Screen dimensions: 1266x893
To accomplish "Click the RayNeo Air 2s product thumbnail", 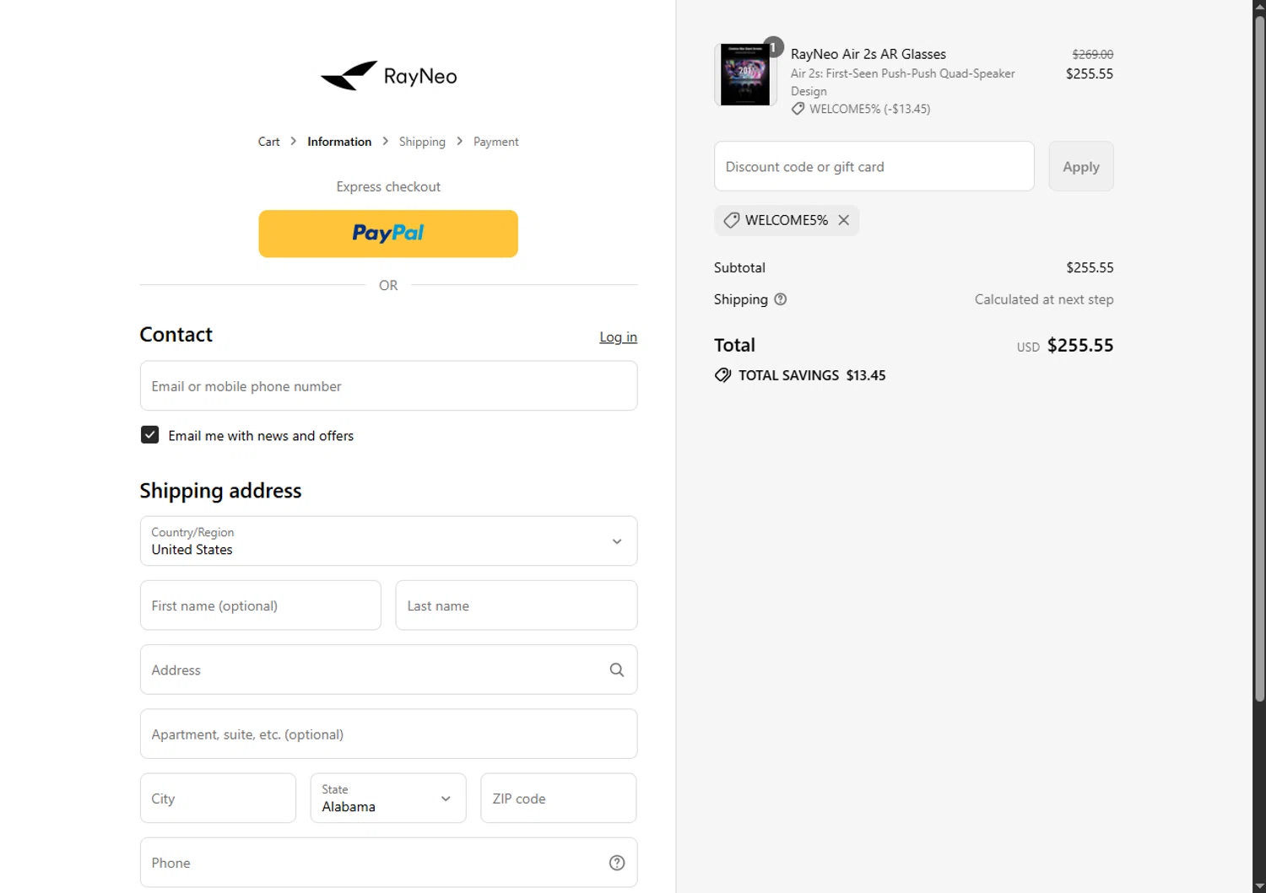I will click(x=745, y=75).
